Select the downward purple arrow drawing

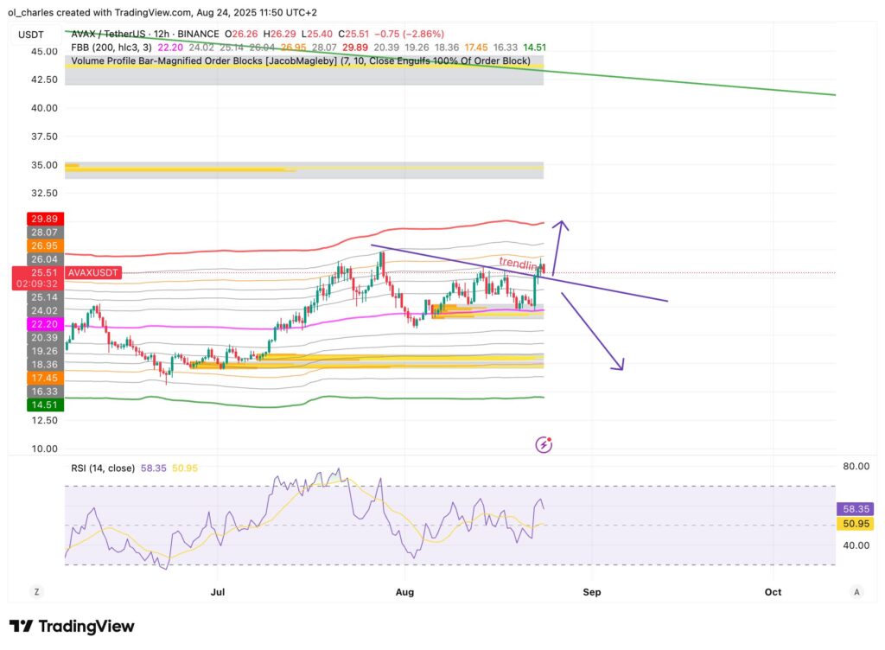point(595,333)
